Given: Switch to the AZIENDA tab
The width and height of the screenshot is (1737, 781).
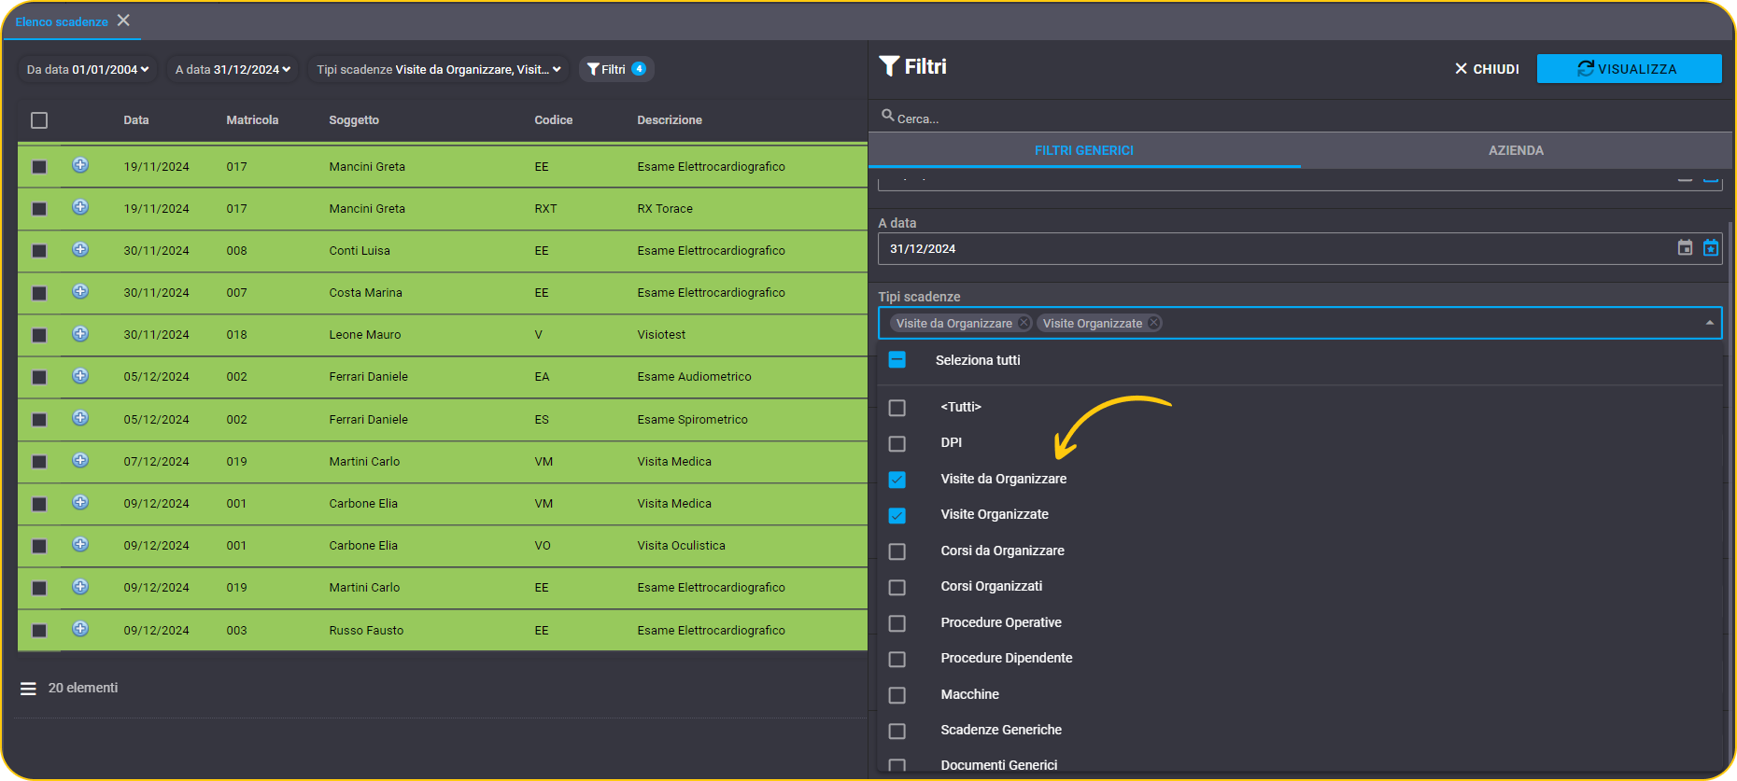Looking at the screenshot, I should (x=1516, y=150).
